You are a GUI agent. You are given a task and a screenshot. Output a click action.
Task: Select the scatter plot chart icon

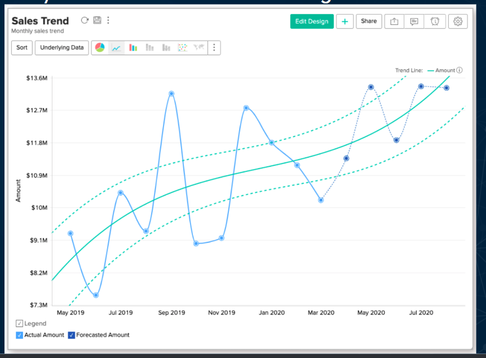[x=183, y=47]
